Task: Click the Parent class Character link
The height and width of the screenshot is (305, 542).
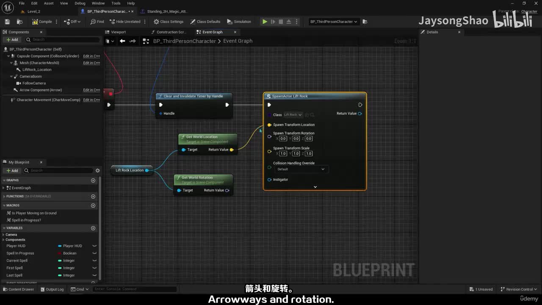Action: pos(529,11)
